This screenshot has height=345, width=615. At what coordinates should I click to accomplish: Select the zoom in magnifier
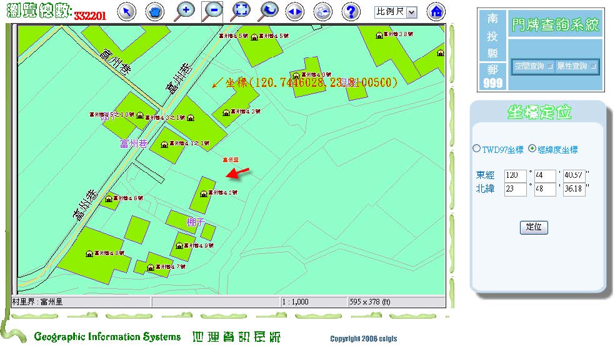tap(185, 11)
